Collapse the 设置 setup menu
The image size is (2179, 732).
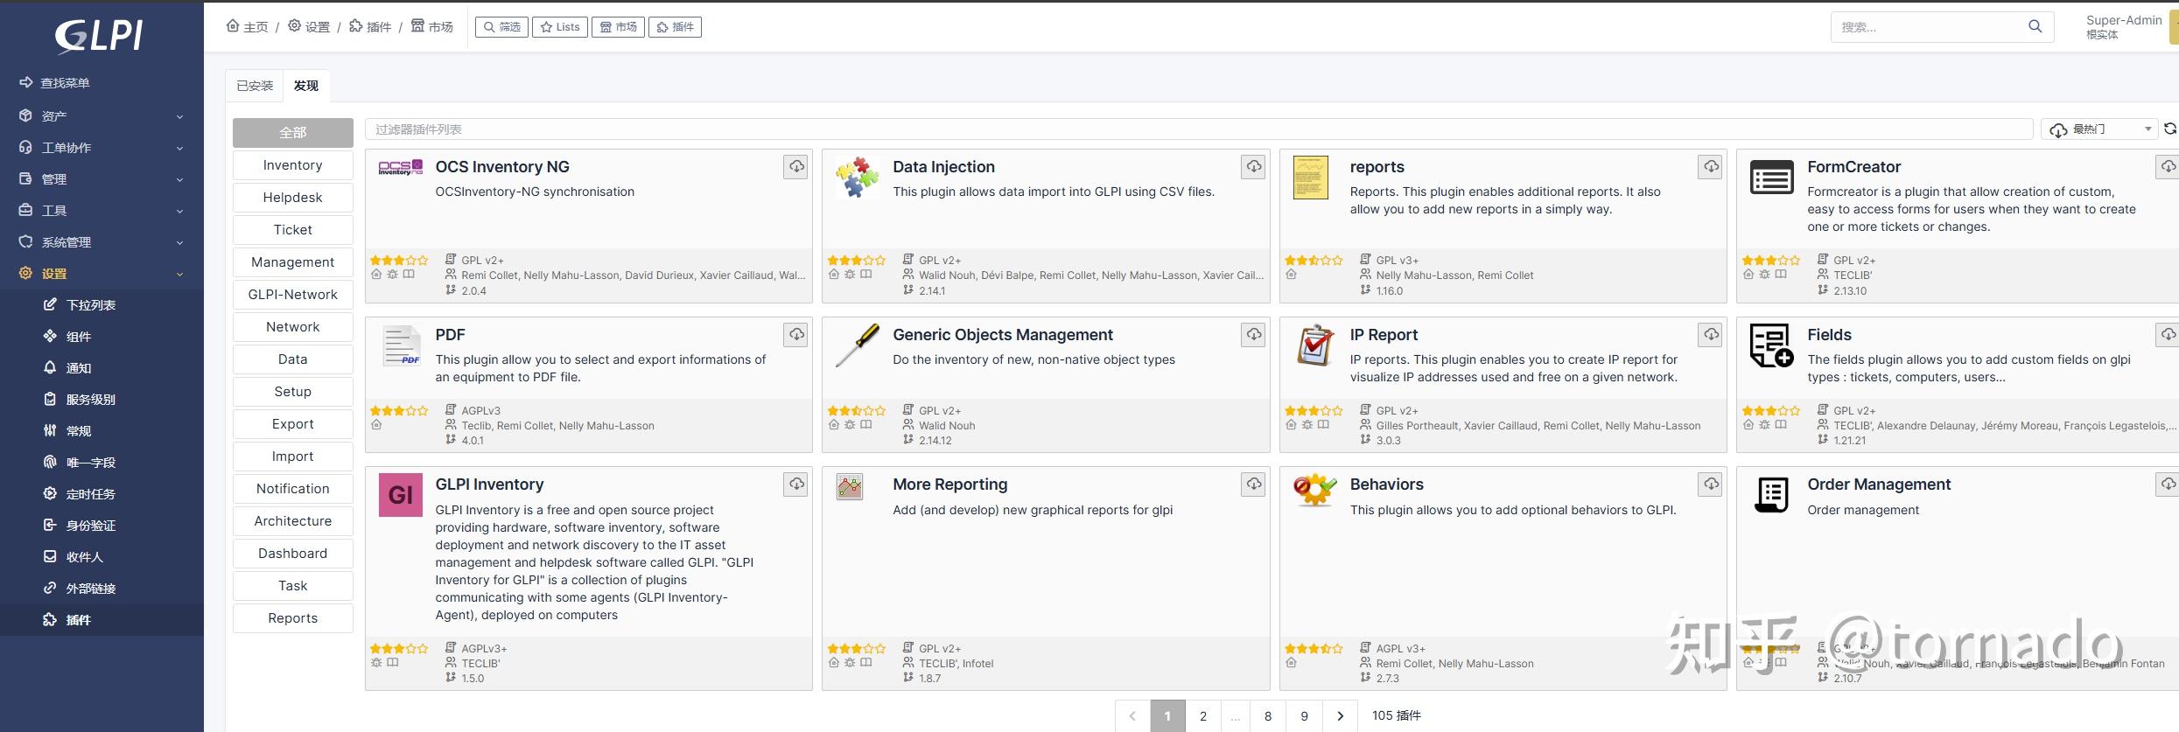102,274
